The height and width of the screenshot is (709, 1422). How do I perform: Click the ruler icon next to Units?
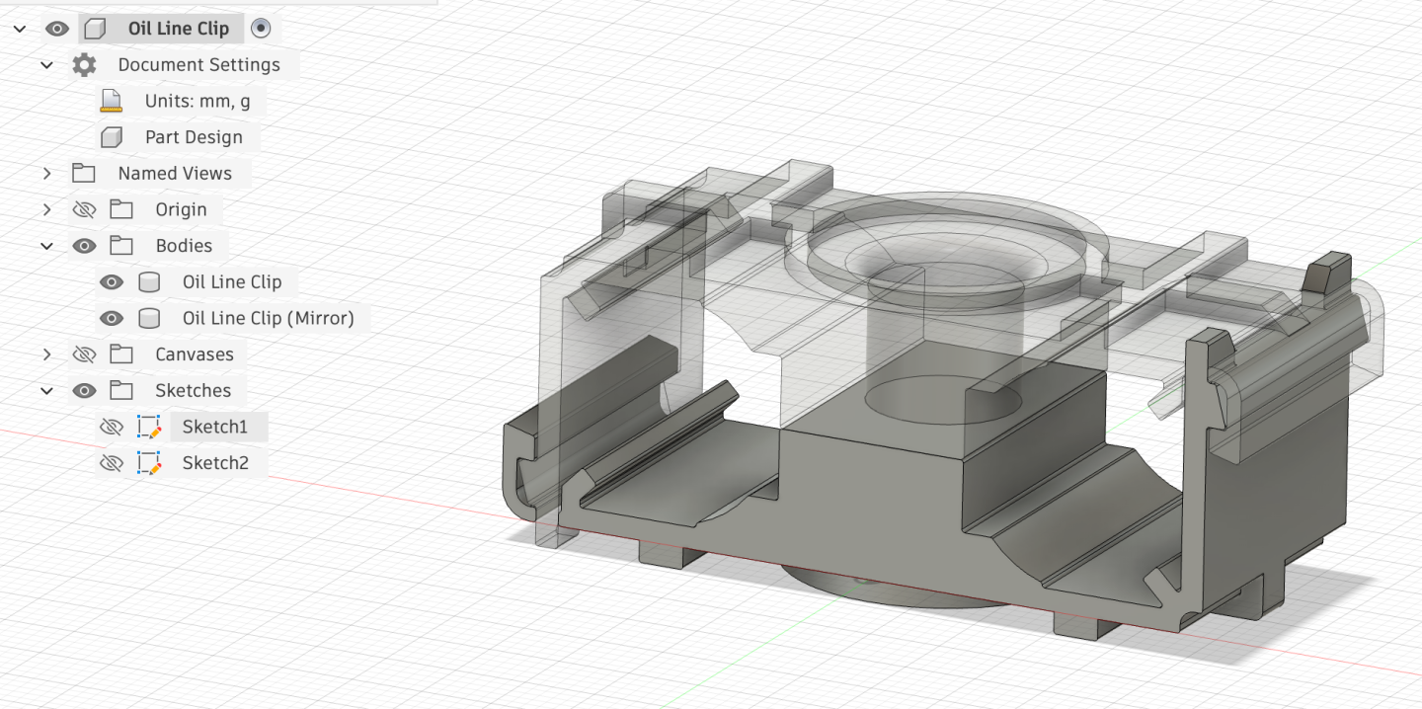pyautogui.click(x=112, y=101)
